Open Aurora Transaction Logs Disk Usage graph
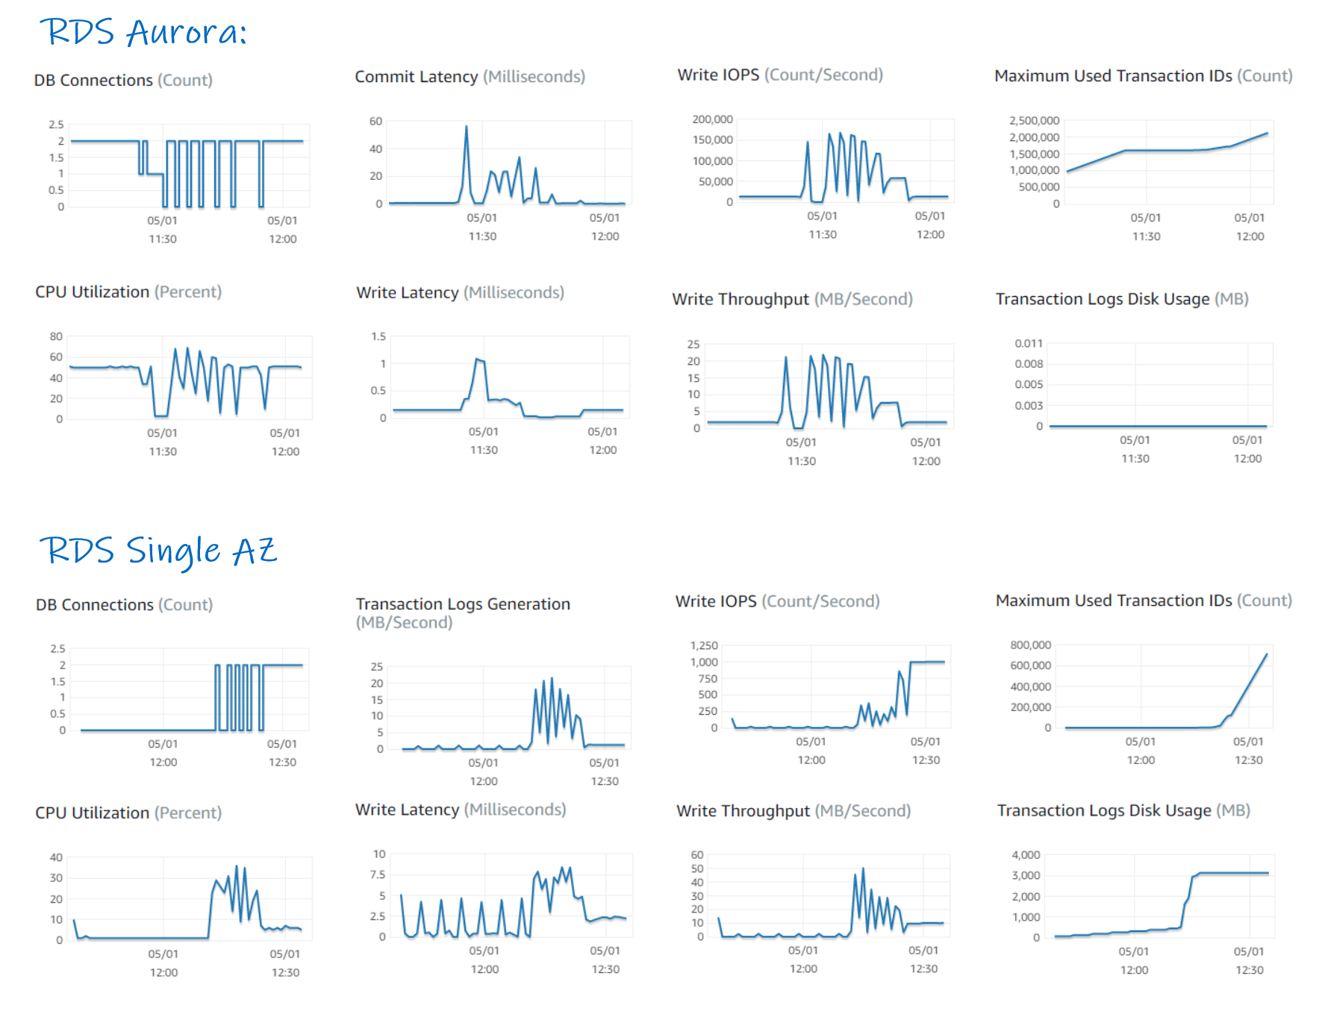This screenshot has height=1017, width=1319. click(1160, 385)
